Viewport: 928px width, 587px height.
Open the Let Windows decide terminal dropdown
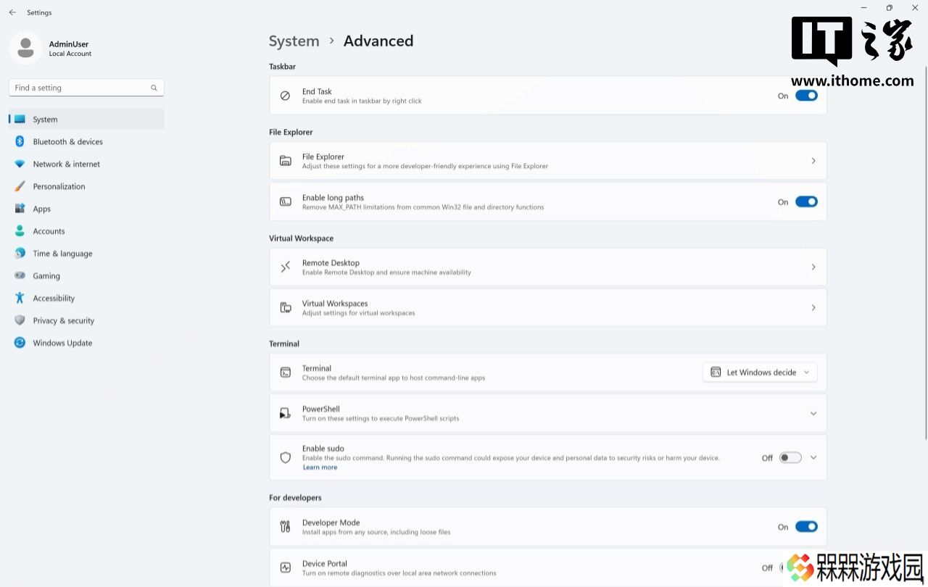click(761, 372)
